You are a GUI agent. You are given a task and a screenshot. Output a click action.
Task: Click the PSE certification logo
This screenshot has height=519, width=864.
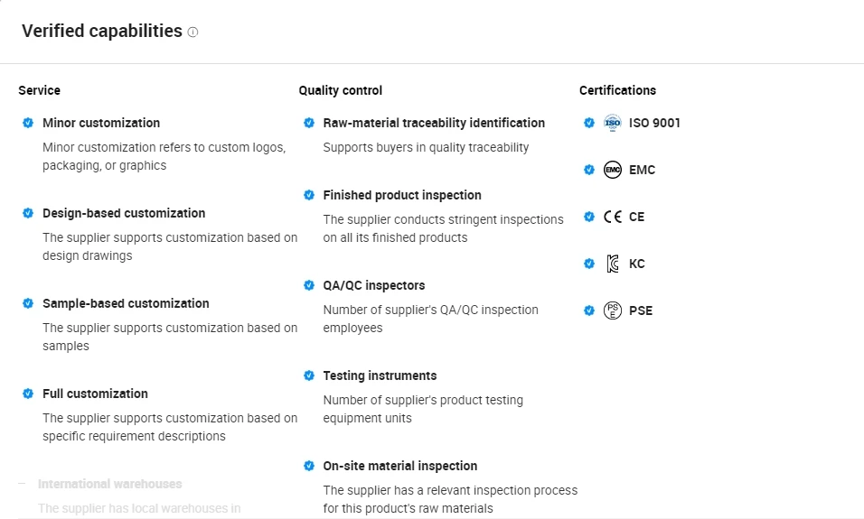613,310
